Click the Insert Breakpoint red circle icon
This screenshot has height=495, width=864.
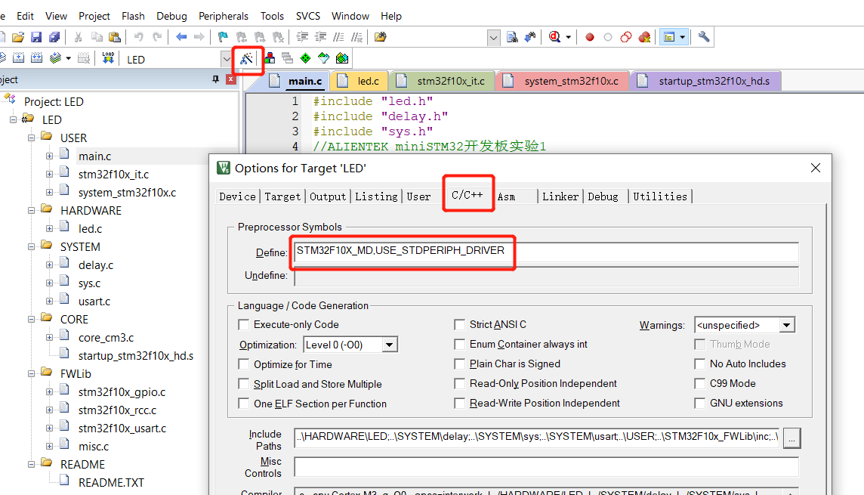(590, 36)
